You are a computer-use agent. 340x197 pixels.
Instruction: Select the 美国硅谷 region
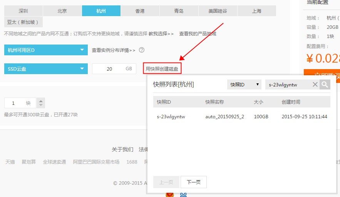pyautogui.click(x=218, y=11)
